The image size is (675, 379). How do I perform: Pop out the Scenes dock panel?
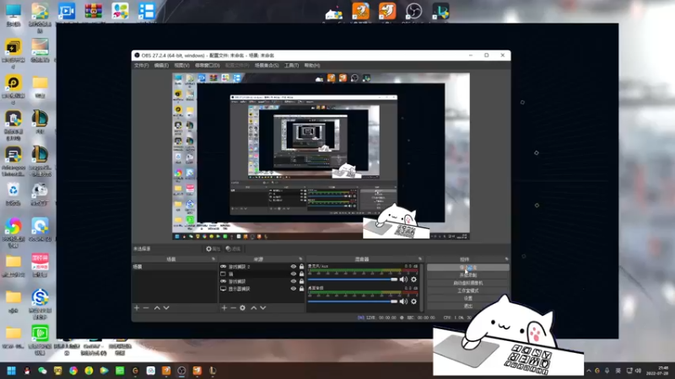pyautogui.click(x=213, y=259)
